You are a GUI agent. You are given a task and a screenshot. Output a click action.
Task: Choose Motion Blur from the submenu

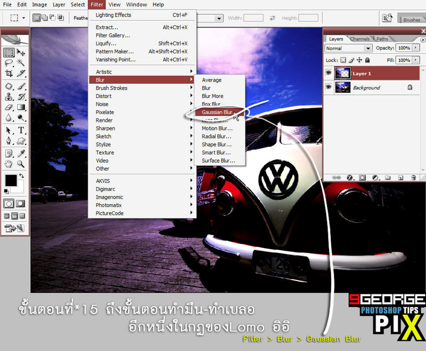point(220,129)
